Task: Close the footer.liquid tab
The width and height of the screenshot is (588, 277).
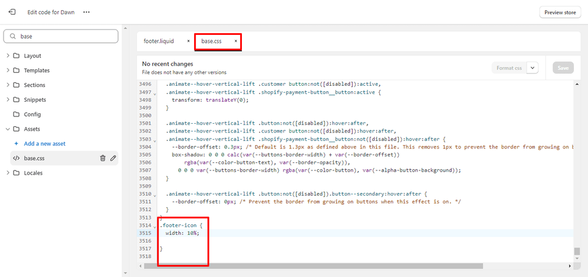Action: pos(188,41)
